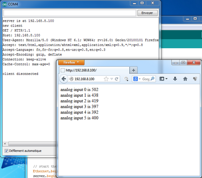
Task: Click the serial monitor text input field
Action: tap(70, 13)
